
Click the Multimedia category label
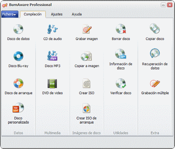52,133
